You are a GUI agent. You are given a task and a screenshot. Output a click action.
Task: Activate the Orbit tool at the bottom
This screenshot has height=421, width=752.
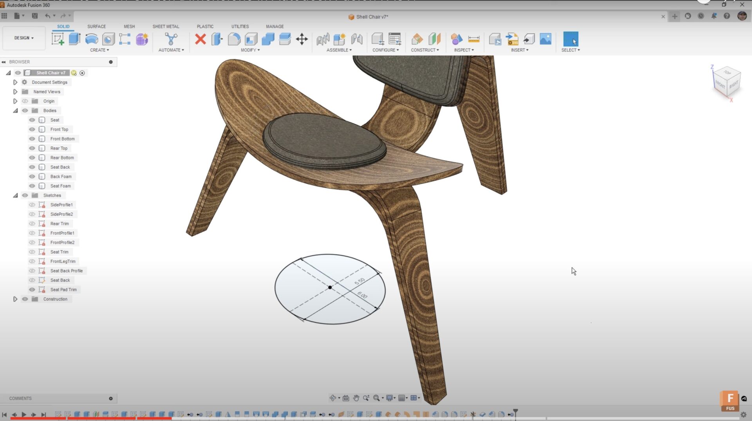[333, 398]
